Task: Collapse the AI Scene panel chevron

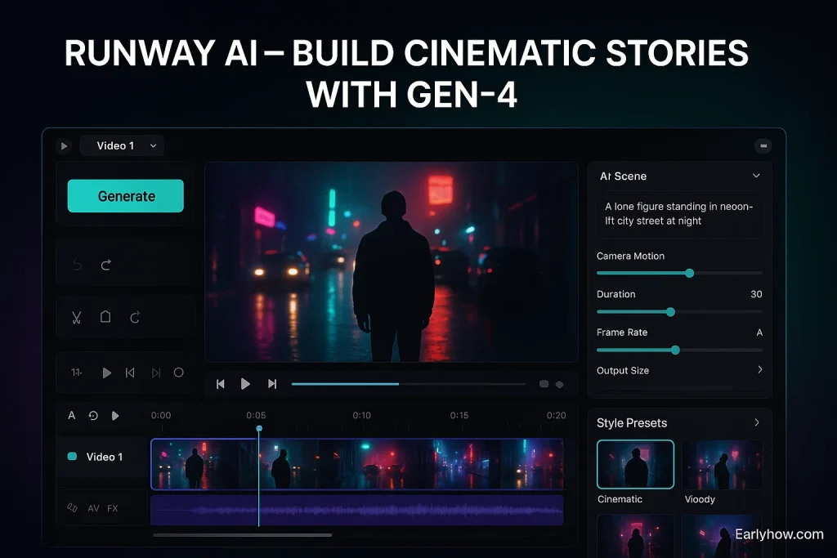Action: [x=756, y=176]
